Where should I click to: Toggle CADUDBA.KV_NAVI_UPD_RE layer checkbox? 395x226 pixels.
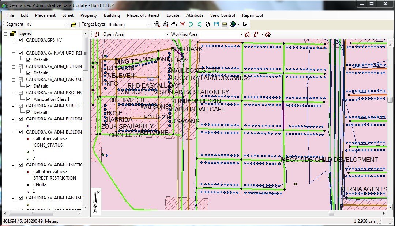[21, 53]
